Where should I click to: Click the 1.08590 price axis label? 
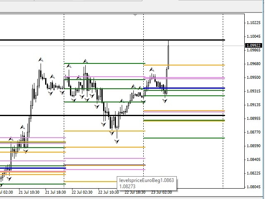pyautogui.click(x=253, y=146)
